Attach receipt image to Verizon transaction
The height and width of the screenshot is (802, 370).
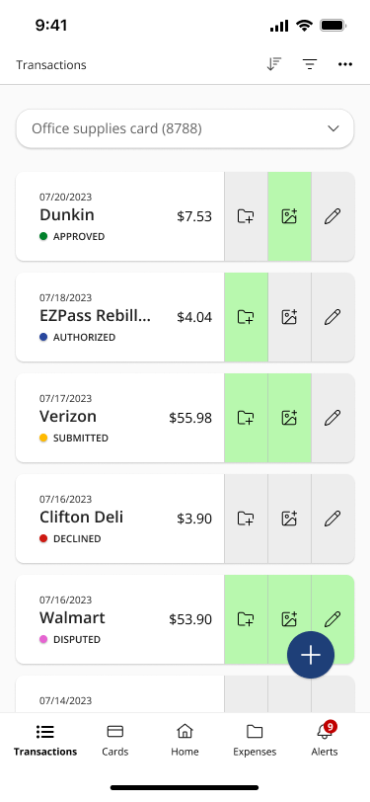[289, 418]
